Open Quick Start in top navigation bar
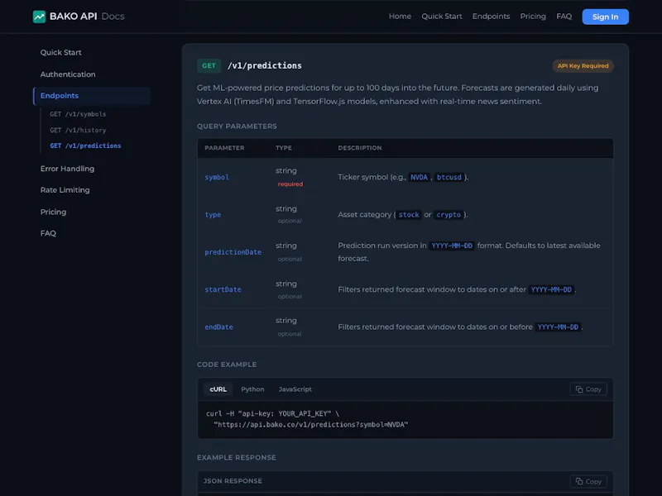The image size is (662, 496). coord(442,17)
